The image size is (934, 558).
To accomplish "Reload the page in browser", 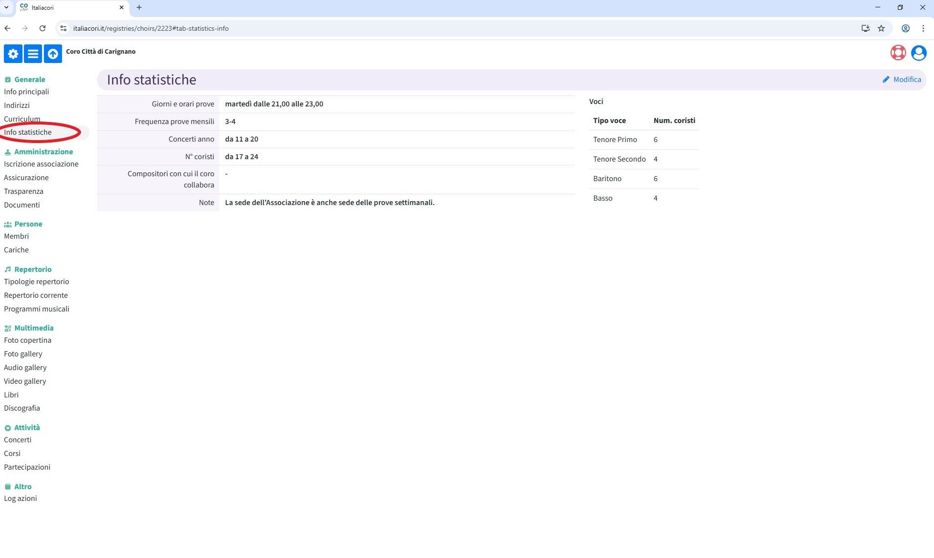I will (x=42, y=28).
